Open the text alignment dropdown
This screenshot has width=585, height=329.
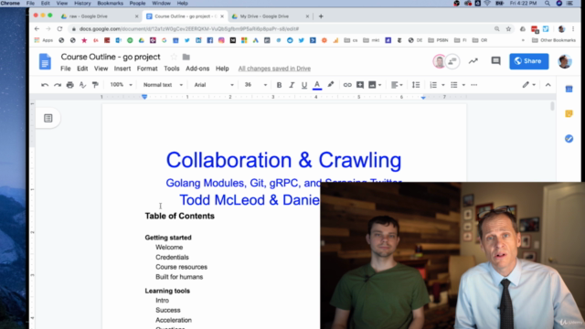click(x=397, y=85)
